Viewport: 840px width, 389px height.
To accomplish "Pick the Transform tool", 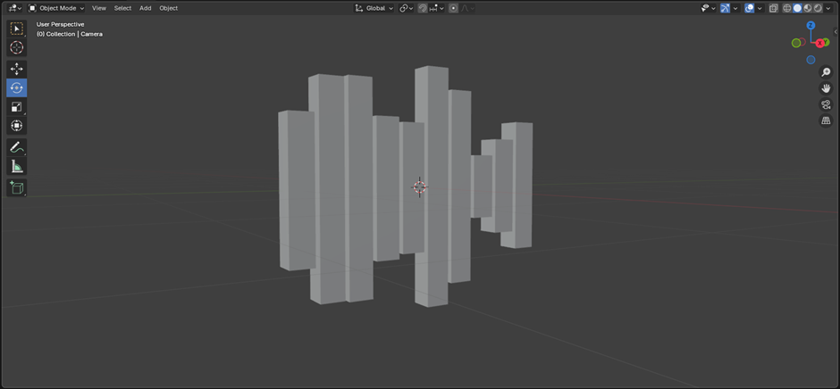I will [x=16, y=126].
